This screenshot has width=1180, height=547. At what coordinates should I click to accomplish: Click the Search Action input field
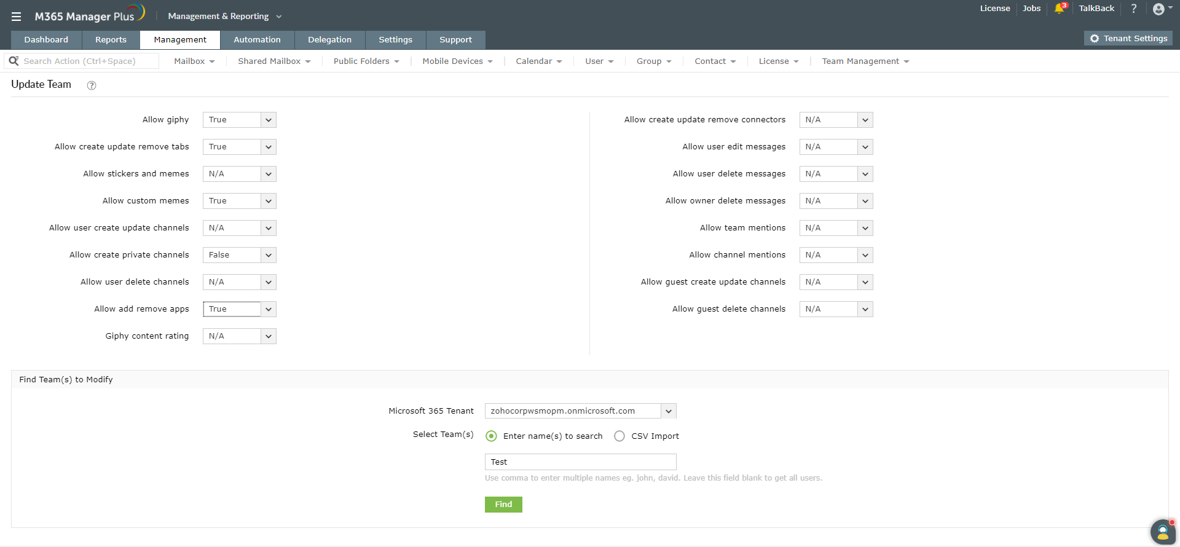point(90,61)
